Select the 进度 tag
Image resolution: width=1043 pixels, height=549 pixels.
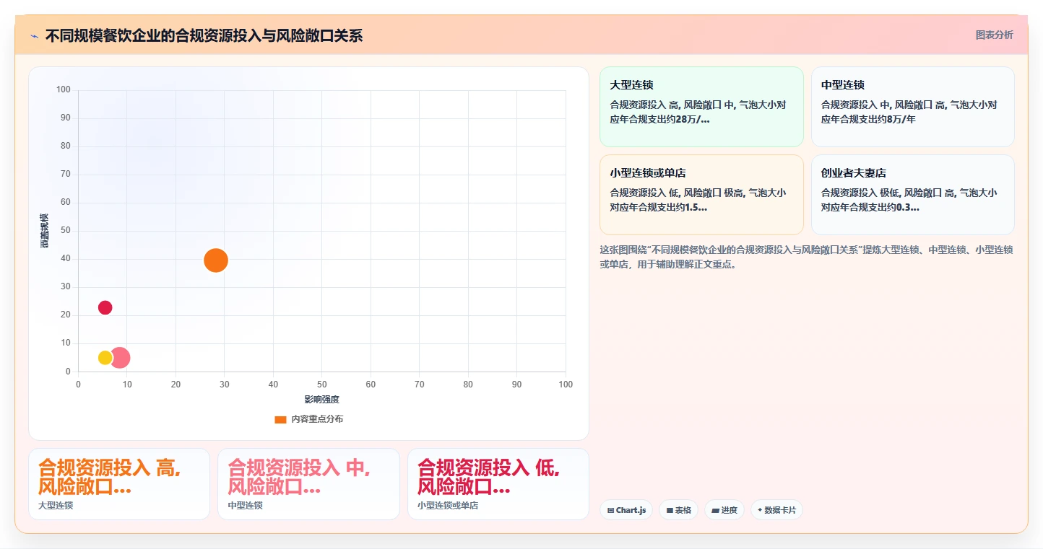pyautogui.click(x=724, y=510)
